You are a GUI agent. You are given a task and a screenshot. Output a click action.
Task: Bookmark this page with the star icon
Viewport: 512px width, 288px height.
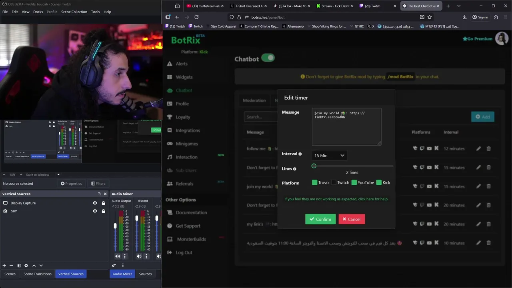pyautogui.click(x=430, y=17)
